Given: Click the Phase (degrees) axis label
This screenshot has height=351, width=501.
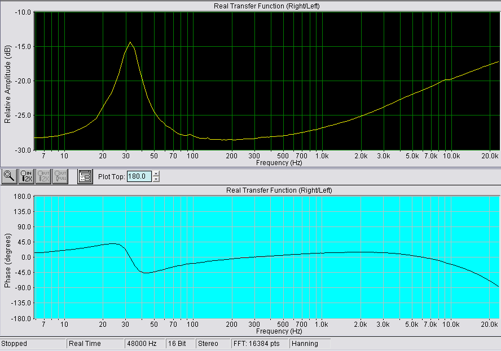Looking at the screenshot, I should [x=7, y=261].
